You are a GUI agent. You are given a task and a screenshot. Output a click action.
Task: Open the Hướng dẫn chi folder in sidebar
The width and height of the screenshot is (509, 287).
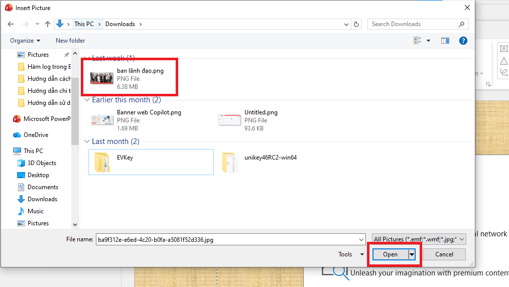pyautogui.click(x=44, y=91)
